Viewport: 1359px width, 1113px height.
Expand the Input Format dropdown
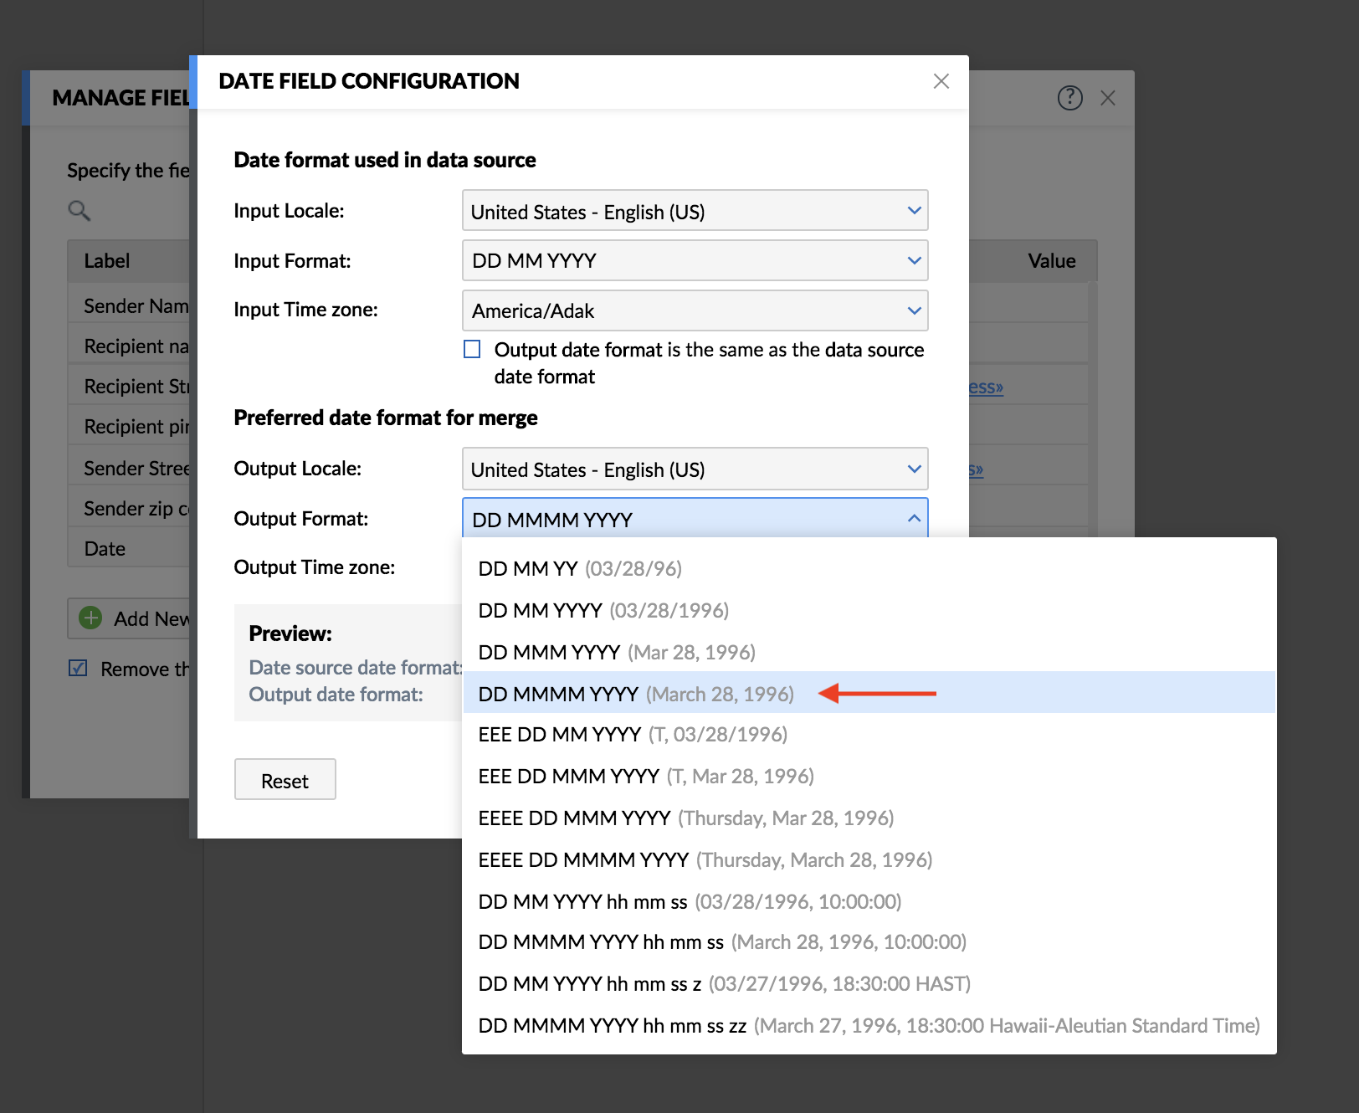[x=695, y=261]
